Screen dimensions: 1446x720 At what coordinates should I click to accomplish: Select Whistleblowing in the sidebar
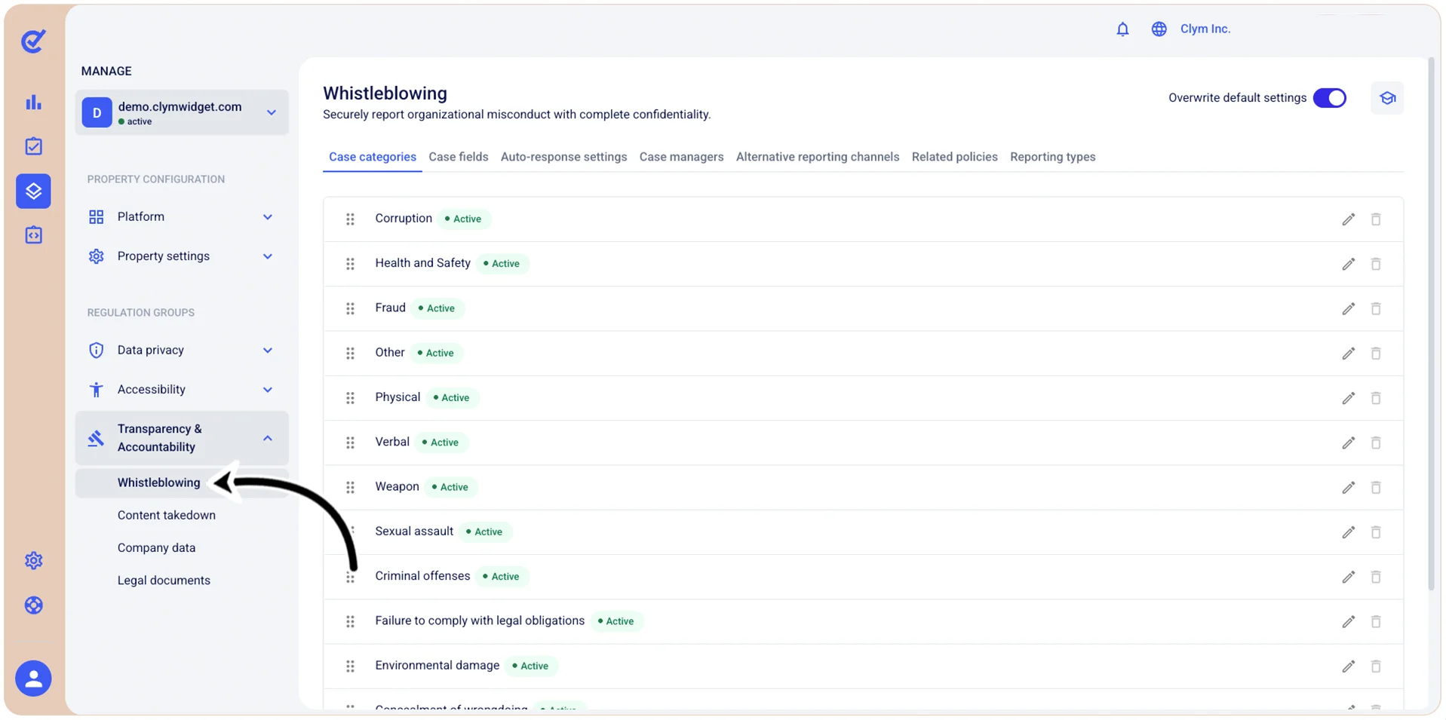point(182,483)
